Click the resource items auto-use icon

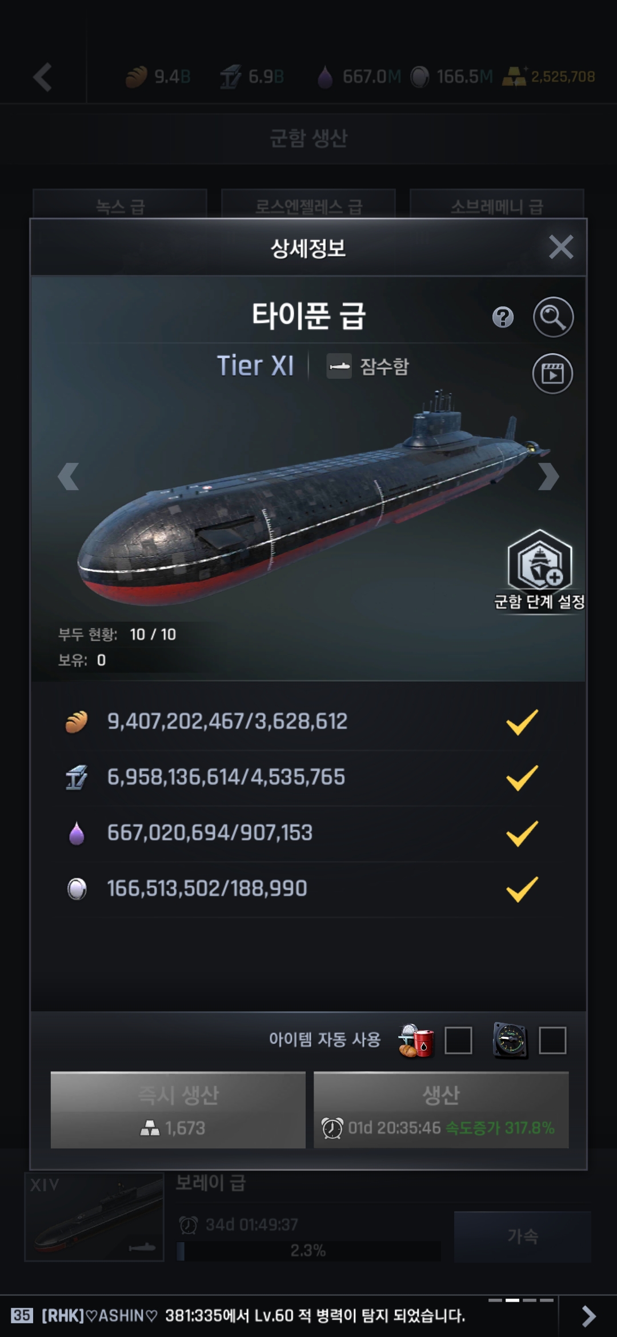tap(416, 1040)
